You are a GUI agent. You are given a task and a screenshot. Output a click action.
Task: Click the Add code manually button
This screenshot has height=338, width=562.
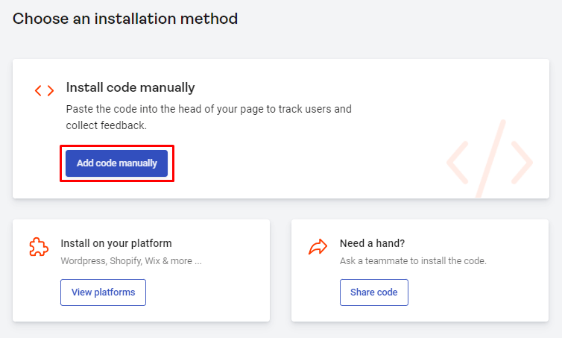[x=116, y=163]
